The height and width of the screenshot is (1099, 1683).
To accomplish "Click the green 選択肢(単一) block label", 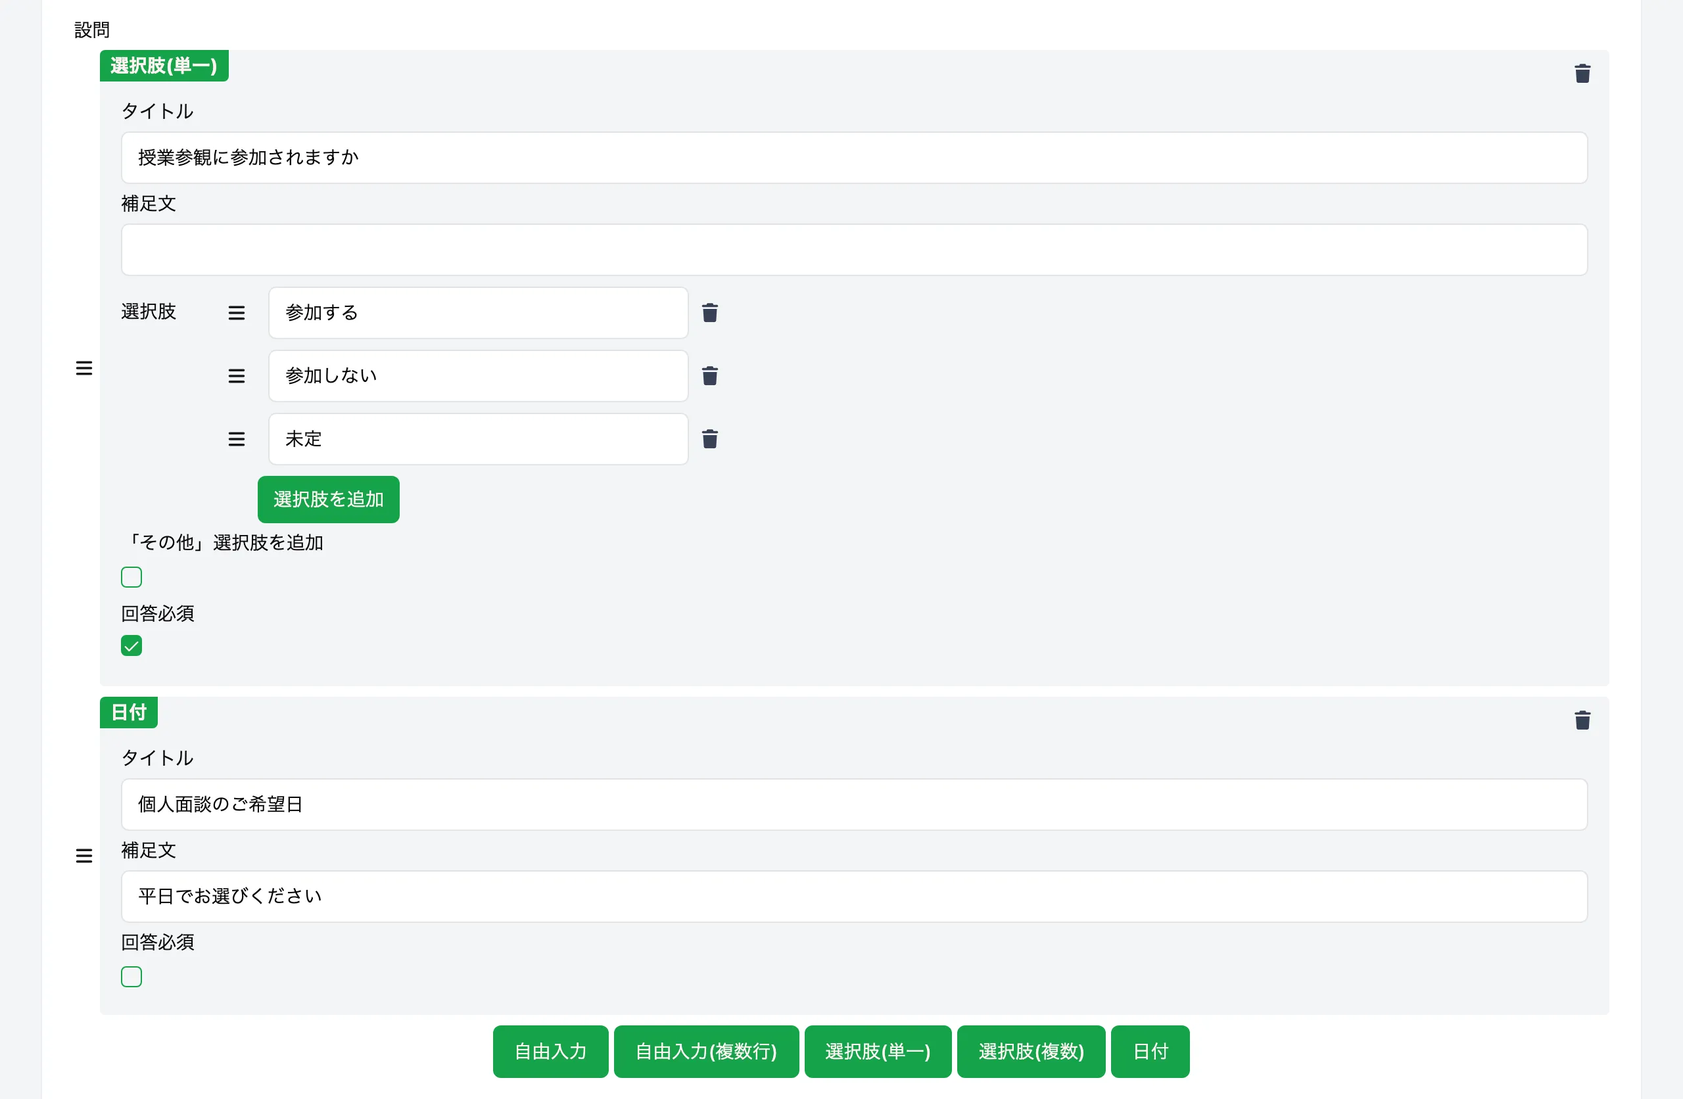I will pyautogui.click(x=164, y=66).
